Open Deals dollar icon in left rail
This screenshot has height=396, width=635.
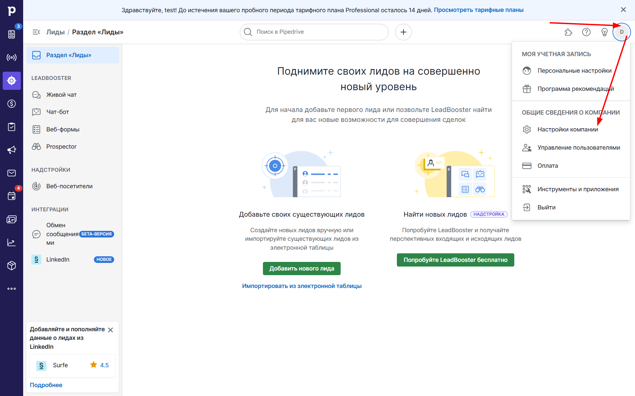pyautogui.click(x=12, y=104)
